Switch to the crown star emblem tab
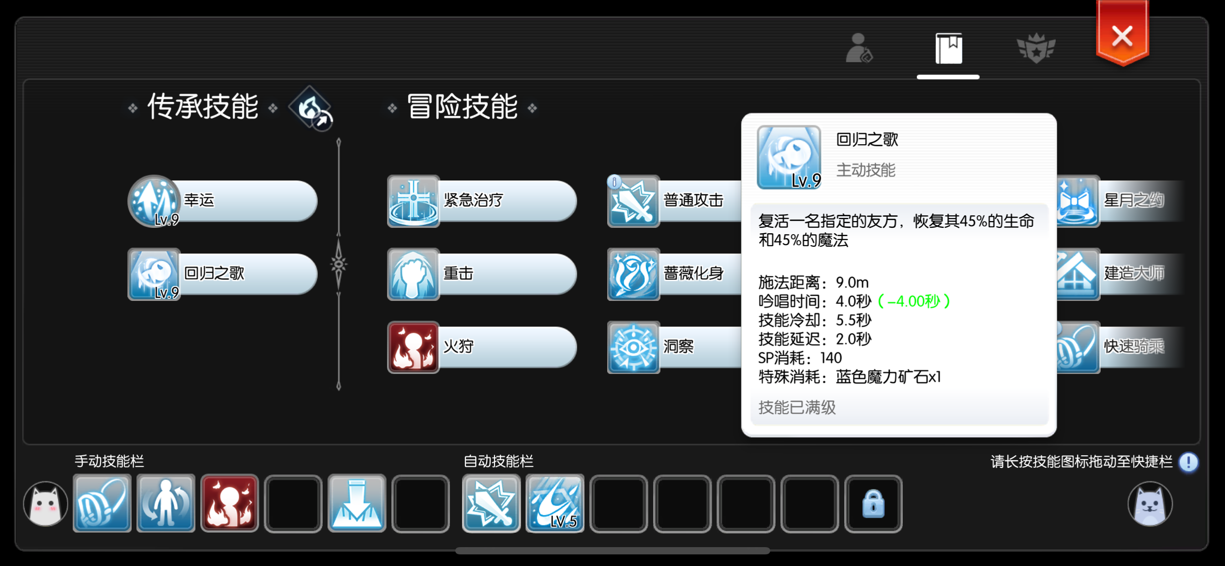The image size is (1225, 566). (1036, 48)
